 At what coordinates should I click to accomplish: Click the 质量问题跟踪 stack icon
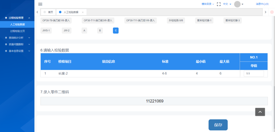[x=6, y=44]
